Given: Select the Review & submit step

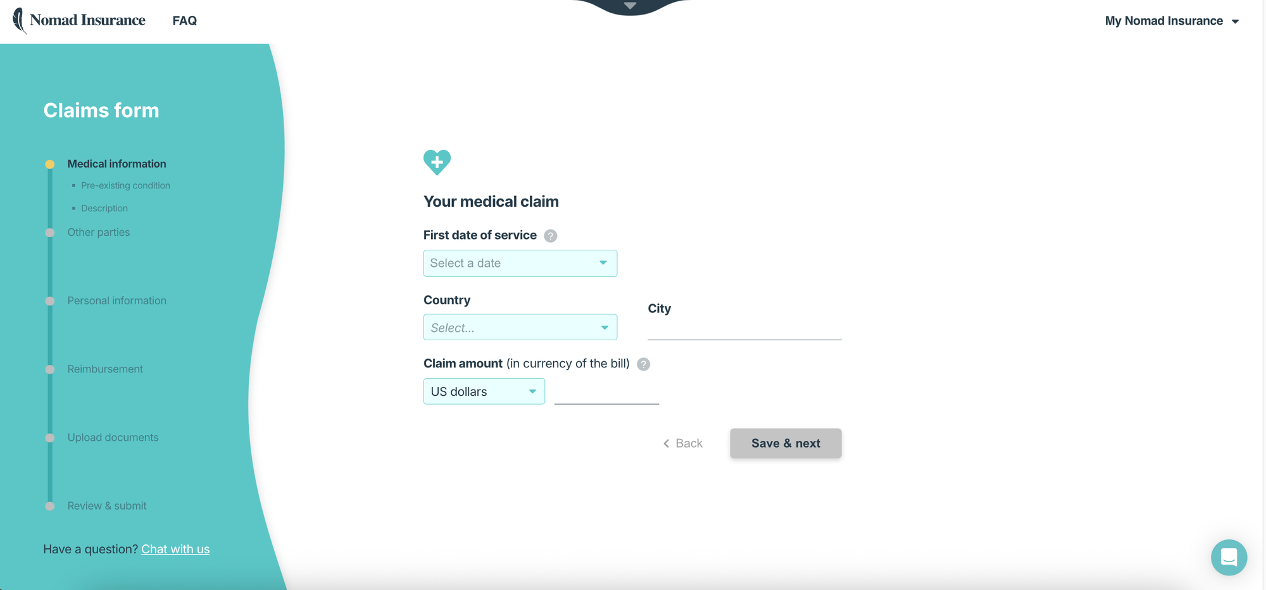Looking at the screenshot, I should (106, 505).
